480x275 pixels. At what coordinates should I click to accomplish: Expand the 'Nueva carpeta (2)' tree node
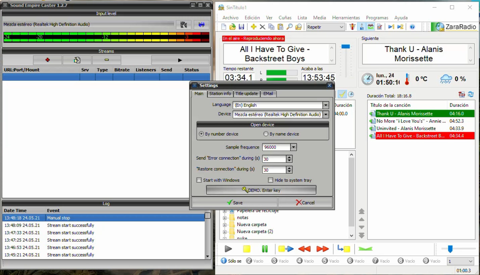[225, 232]
